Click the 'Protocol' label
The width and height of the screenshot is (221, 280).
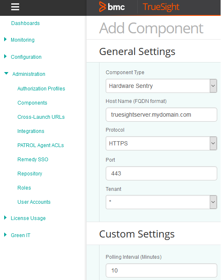point(115,130)
